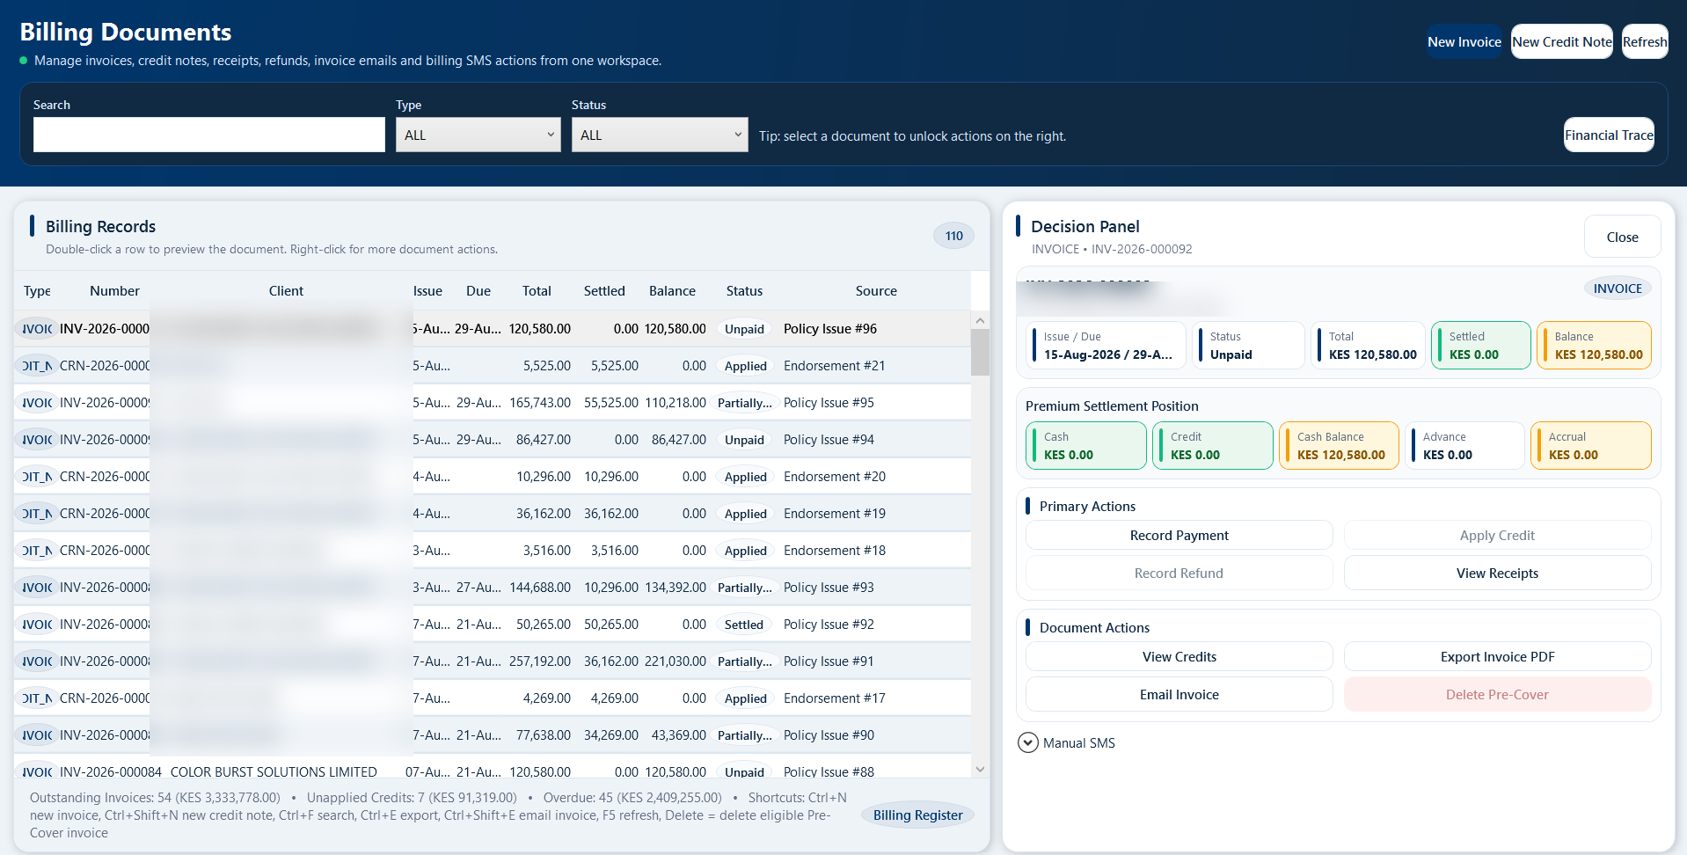
Task: Select the Endorsement #21 row
Action: point(493,365)
